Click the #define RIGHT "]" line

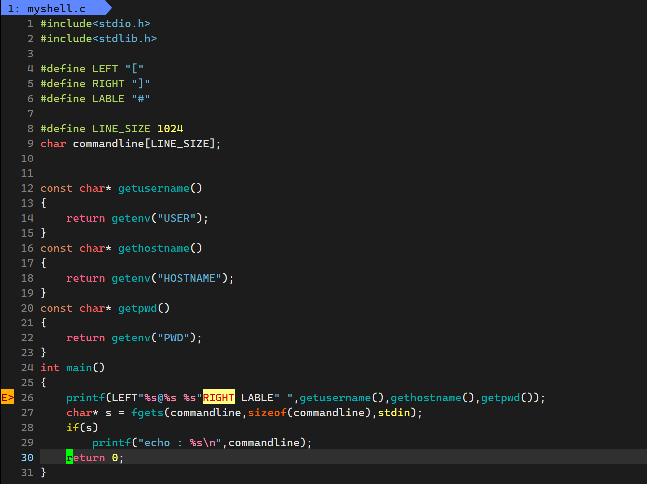[x=95, y=84]
